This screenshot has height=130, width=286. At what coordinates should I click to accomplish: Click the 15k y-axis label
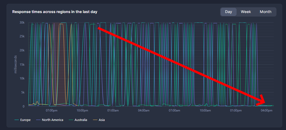tap(22, 65)
